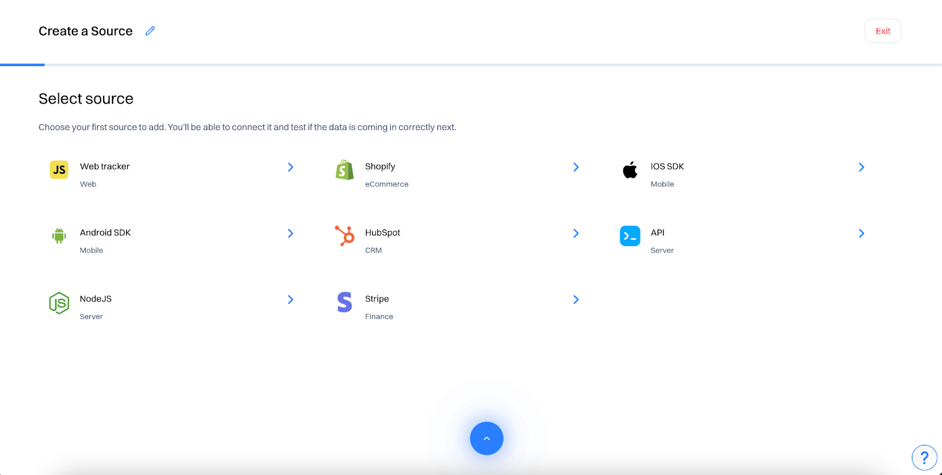Click the Stripe row chevron arrow

(576, 300)
